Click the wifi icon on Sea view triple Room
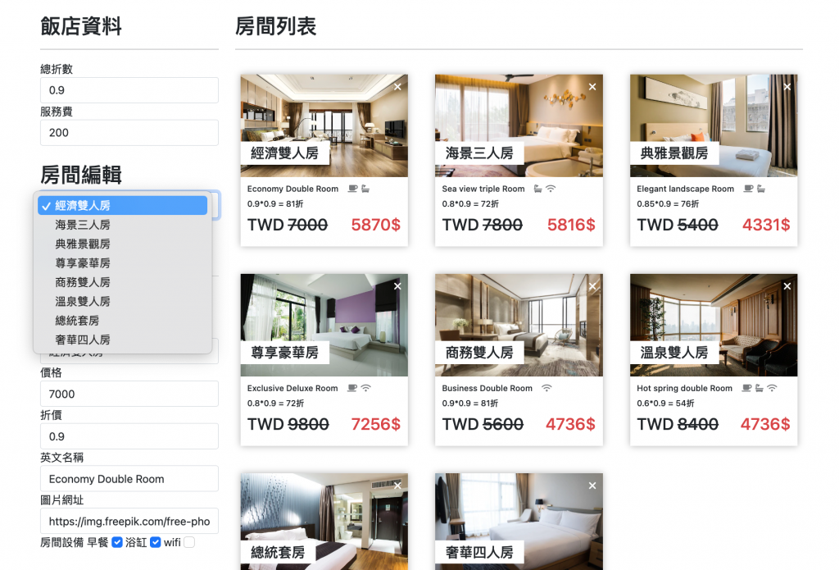 (551, 189)
